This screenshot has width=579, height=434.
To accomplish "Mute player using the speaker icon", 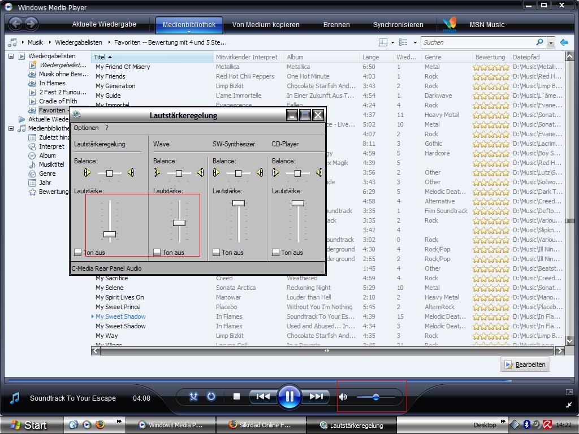I will 344,397.
